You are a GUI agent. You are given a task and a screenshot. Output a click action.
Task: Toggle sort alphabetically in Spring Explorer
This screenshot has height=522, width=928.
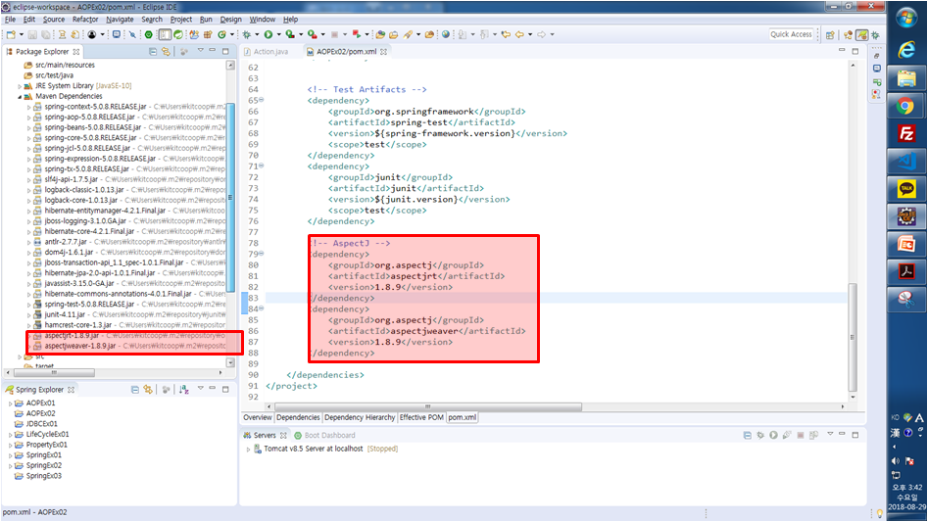(184, 390)
